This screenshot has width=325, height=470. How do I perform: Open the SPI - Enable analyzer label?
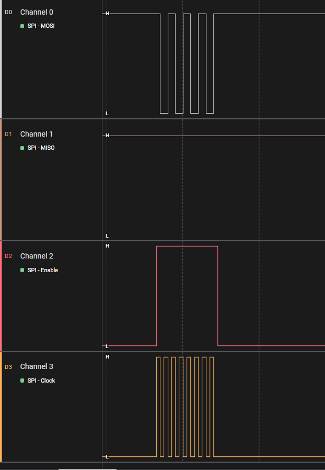coord(42,270)
